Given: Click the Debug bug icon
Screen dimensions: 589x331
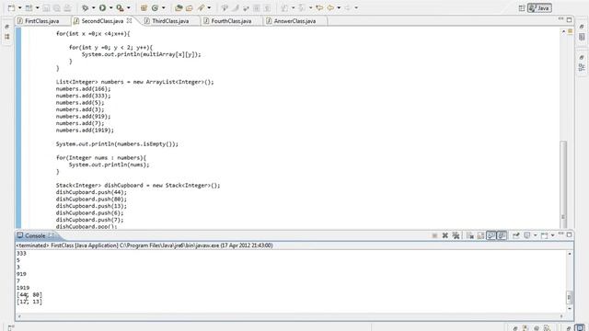Looking at the screenshot, I should pos(86,8).
